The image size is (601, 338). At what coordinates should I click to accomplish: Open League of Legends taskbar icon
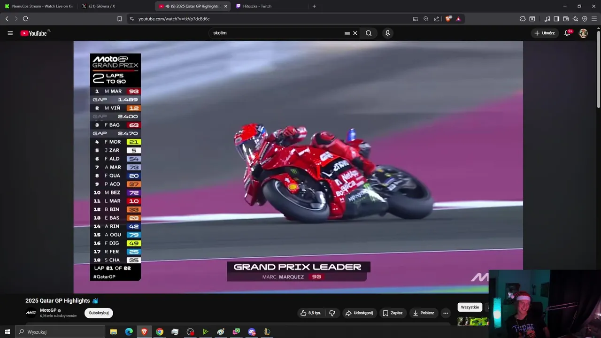click(267, 332)
